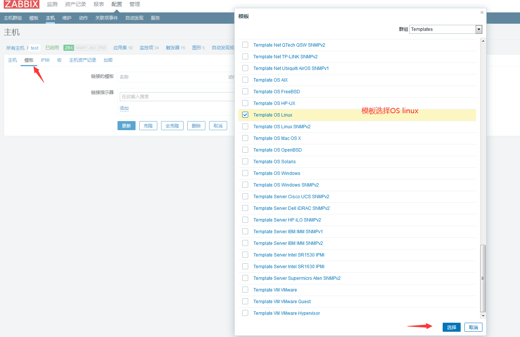This screenshot has width=520, height=337.
Task: Click the JMX availability indicator
Action: coord(92,48)
